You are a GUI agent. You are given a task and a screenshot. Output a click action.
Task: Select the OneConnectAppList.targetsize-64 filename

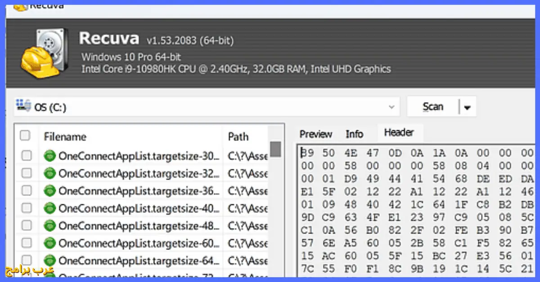pos(139,261)
